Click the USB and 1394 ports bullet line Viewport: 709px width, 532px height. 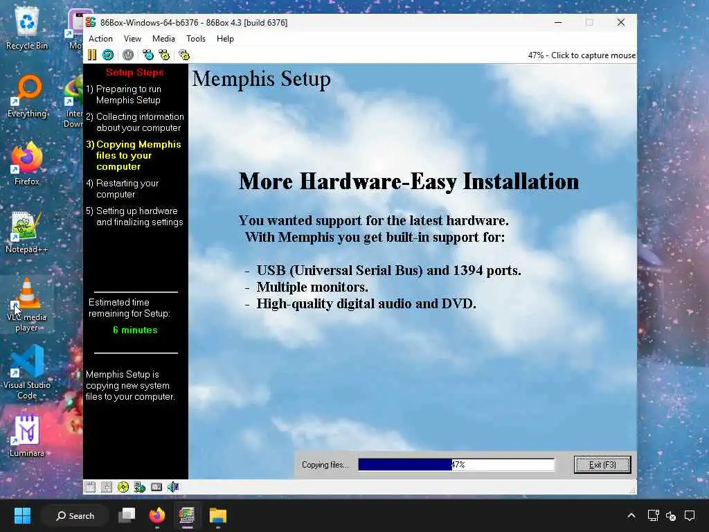382,271
